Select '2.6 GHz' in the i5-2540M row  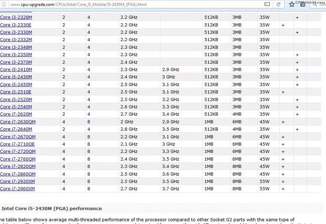(129, 107)
